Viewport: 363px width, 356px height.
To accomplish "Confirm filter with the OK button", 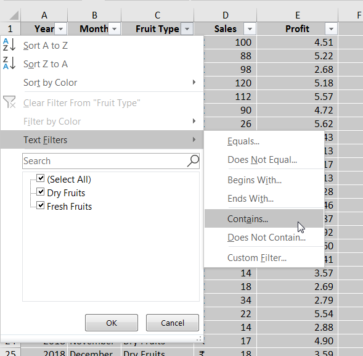I will (112, 323).
